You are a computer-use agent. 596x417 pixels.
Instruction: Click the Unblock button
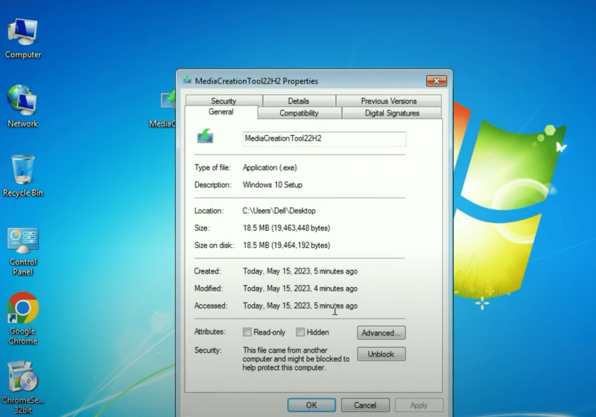point(381,354)
